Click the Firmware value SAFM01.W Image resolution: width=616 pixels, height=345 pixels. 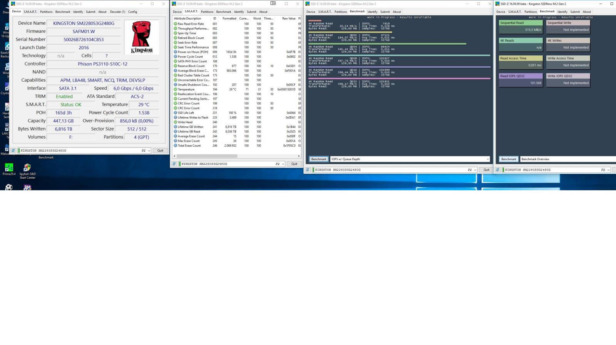84,31
